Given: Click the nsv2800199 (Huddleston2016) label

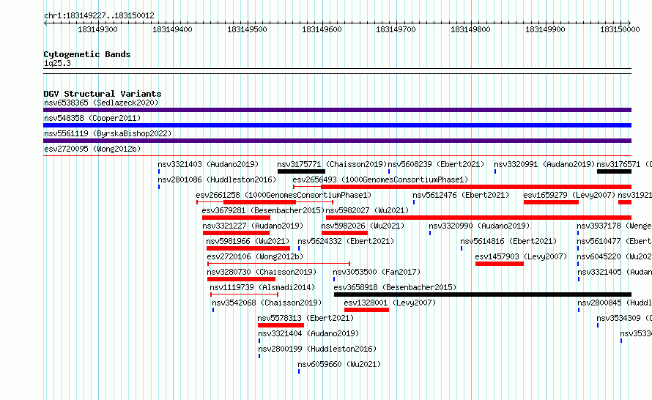Looking at the screenshot, I should point(317,349).
